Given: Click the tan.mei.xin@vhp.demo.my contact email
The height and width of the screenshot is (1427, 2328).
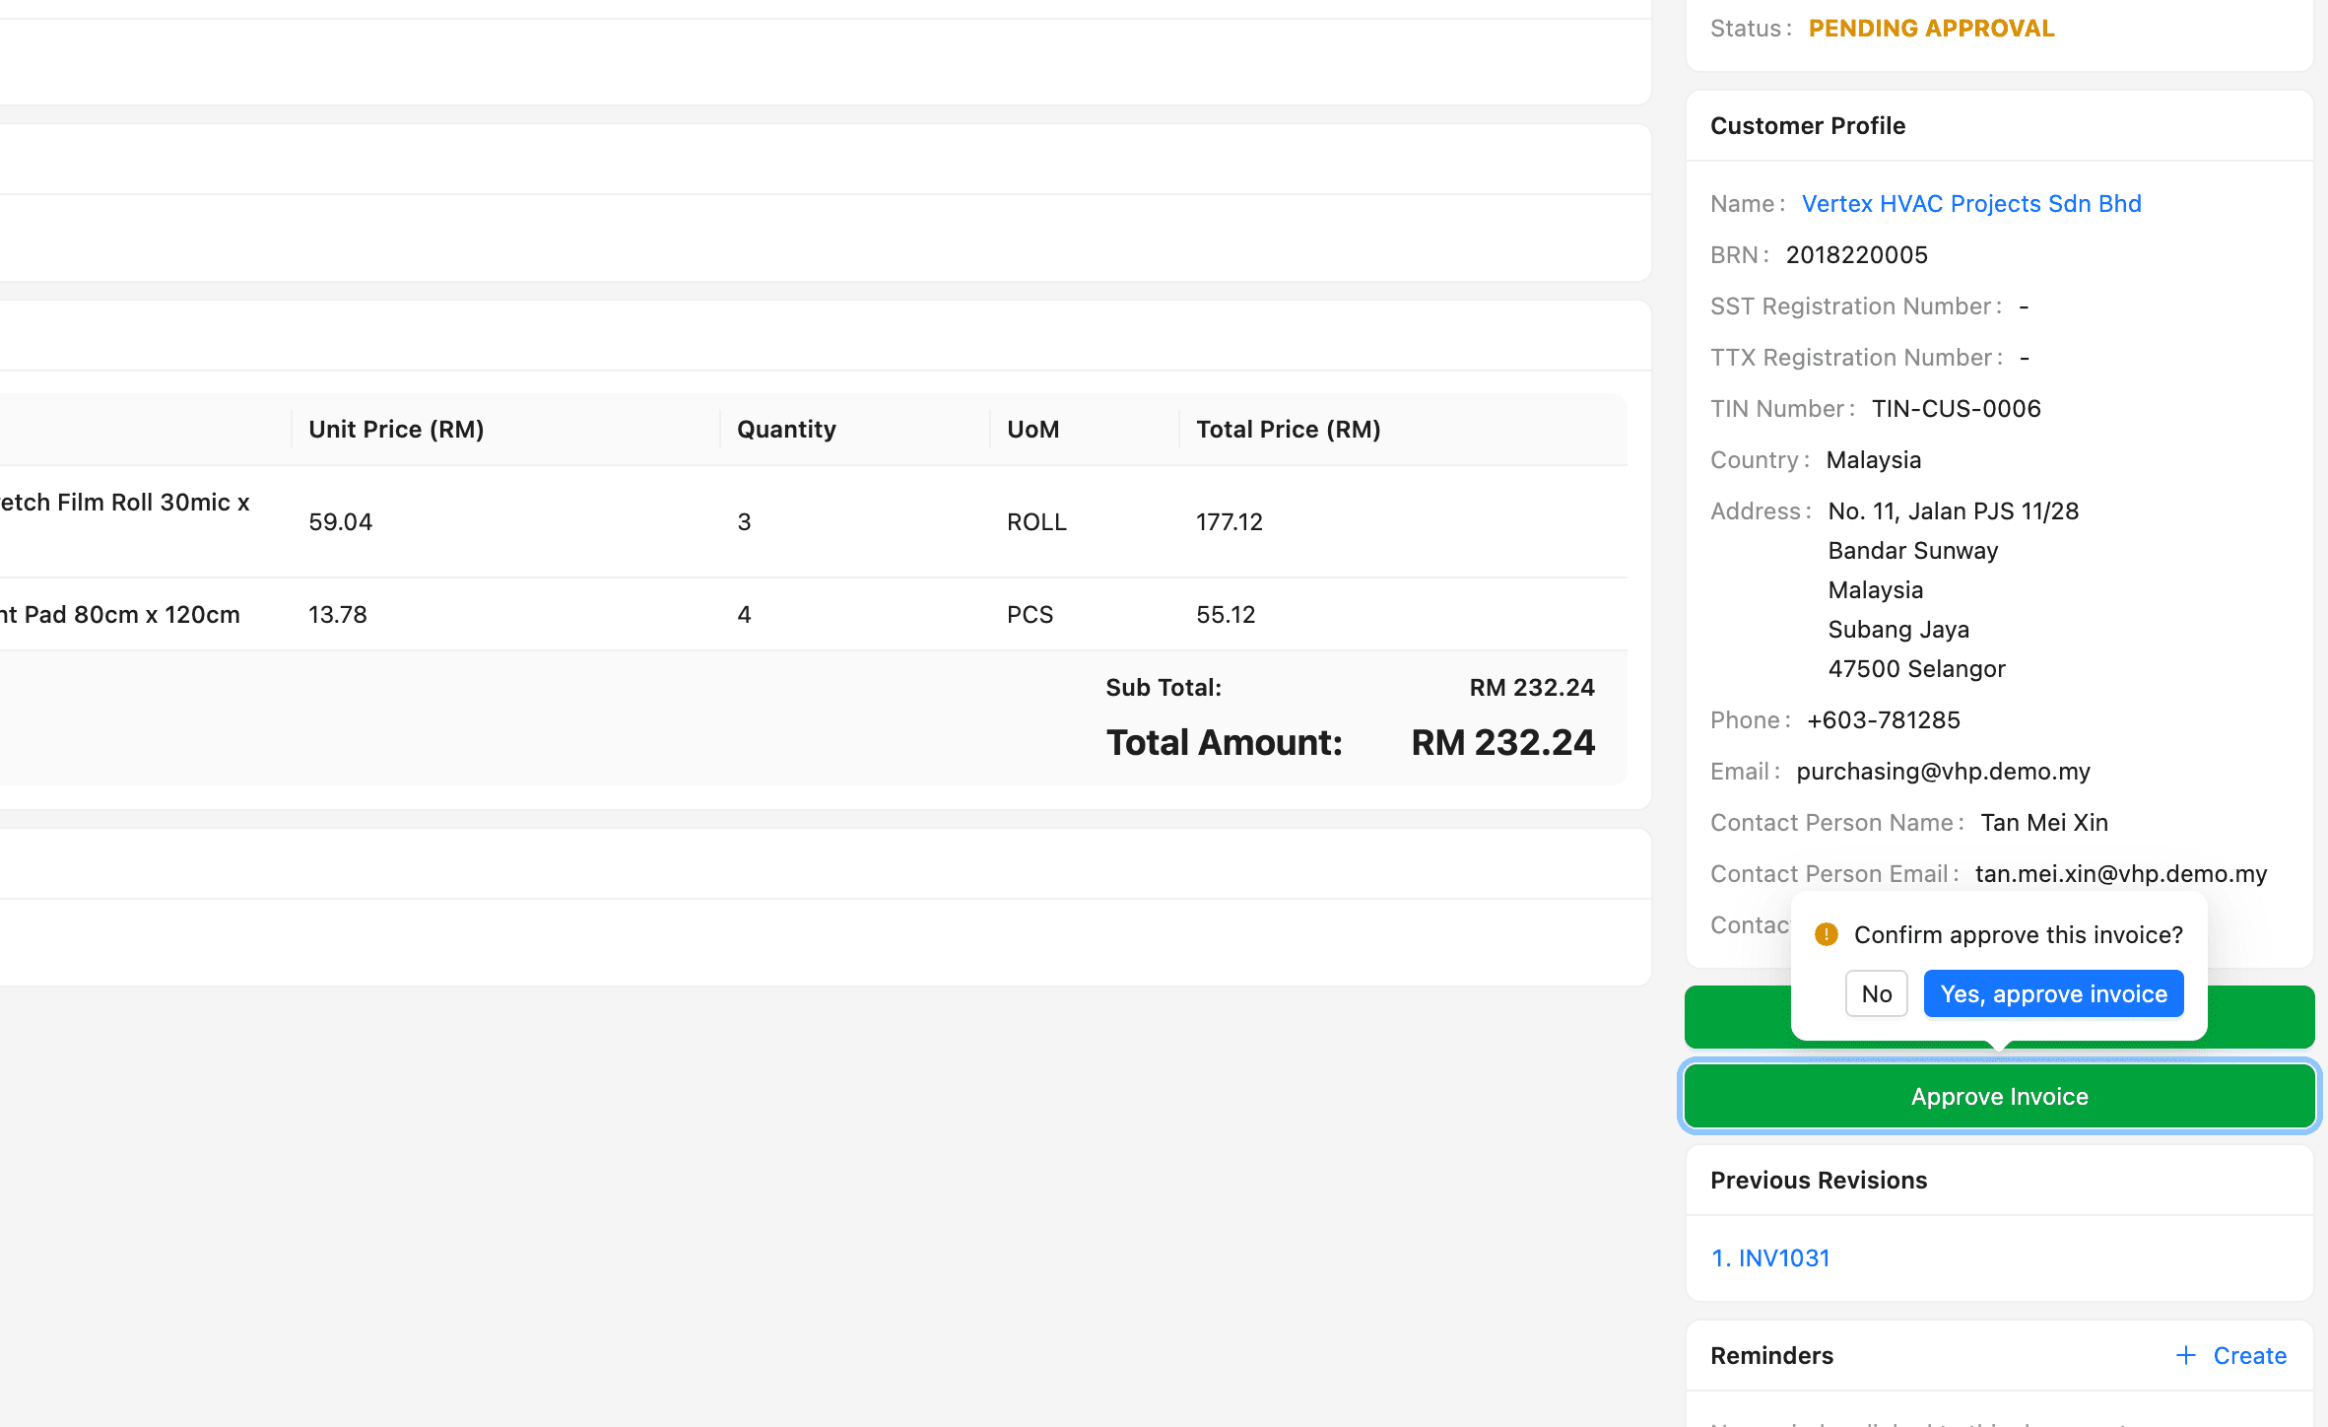Looking at the screenshot, I should pyautogui.click(x=2120, y=873).
